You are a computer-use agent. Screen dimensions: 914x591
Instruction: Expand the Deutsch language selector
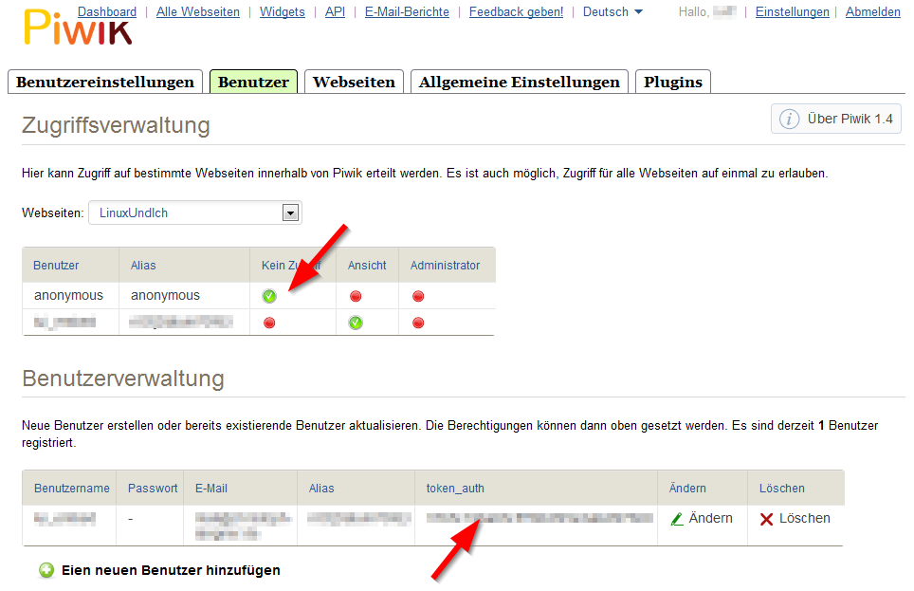coord(612,12)
